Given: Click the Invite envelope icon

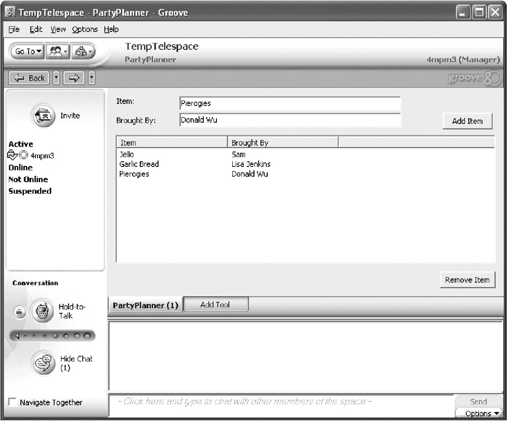Looking at the screenshot, I should click(x=42, y=116).
